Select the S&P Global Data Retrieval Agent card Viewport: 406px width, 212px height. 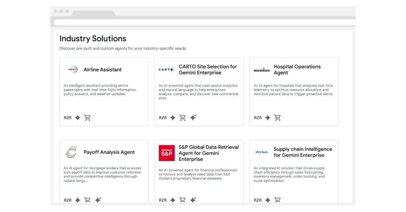(199, 172)
